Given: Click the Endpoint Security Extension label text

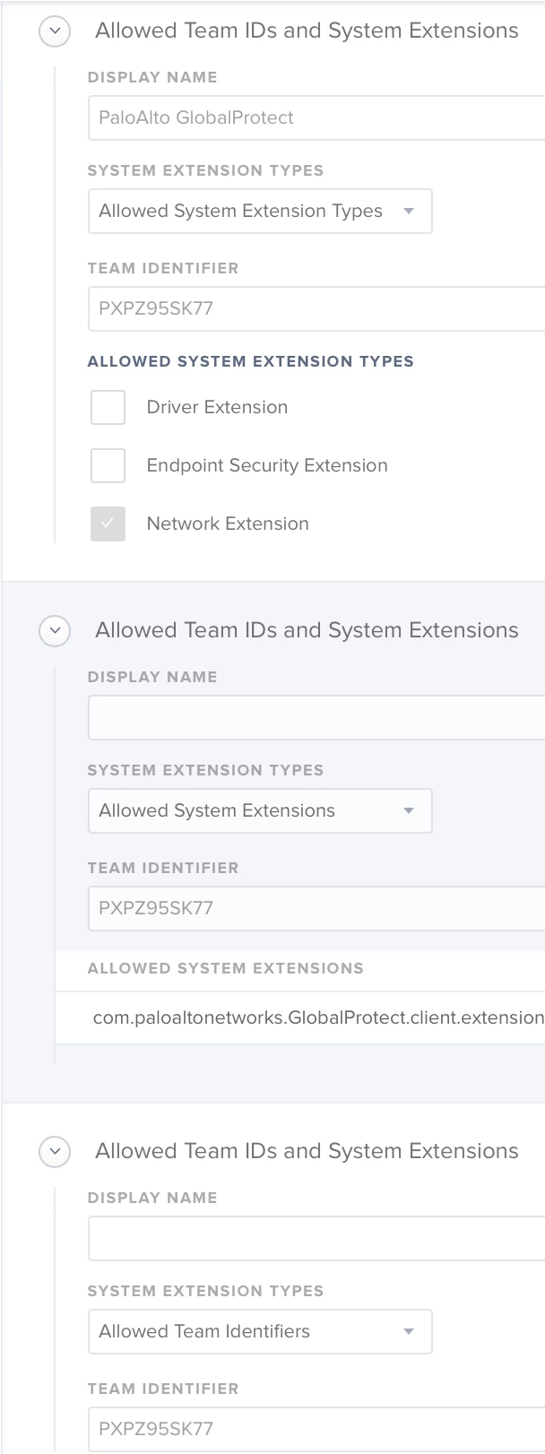Looking at the screenshot, I should pyautogui.click(x=267, y=465).
